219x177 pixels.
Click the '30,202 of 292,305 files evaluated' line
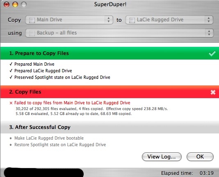(92, 109)
